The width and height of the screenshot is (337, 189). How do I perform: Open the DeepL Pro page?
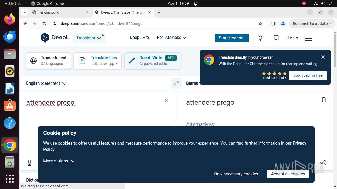pos(139,38)
